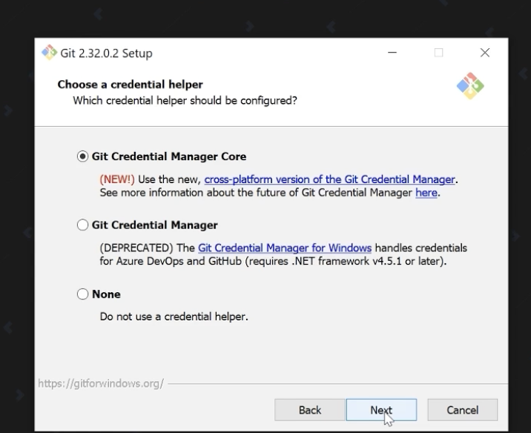Screen dimensions: 531x433
Task: Click the '(DEPRECATED)' label text
Action: pyautogui.click(x=136, y=248)
